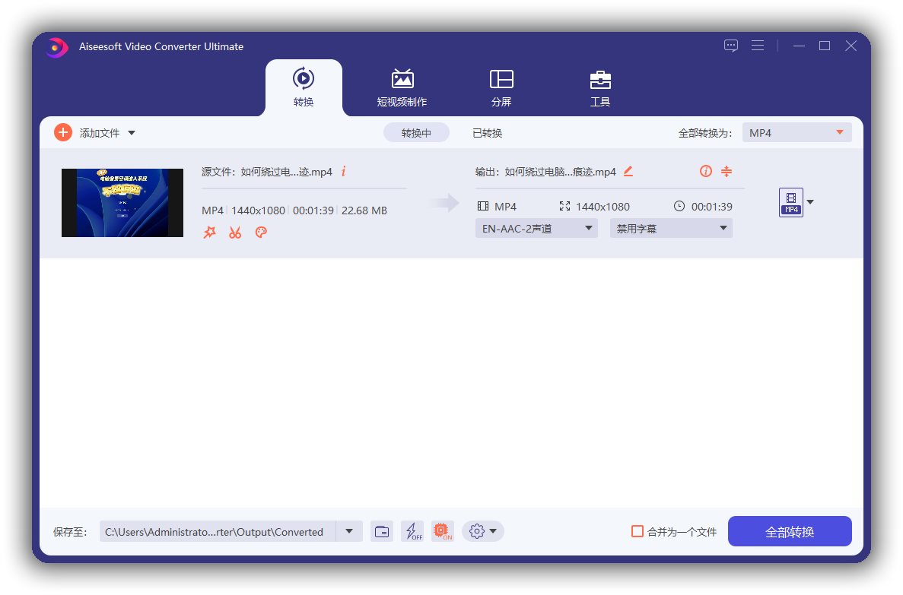Screen dimensions: 903x595
Task: Click the source file name 如何绕过电...迹.mp4
Action: coord(286,172)
